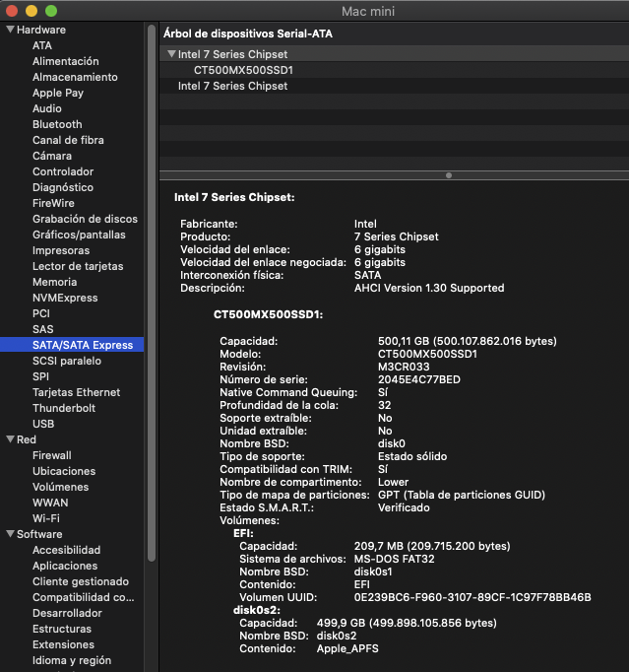Open Gráficos/pantallas in the sidebar

pyautogui.click(x=79, y=235)
